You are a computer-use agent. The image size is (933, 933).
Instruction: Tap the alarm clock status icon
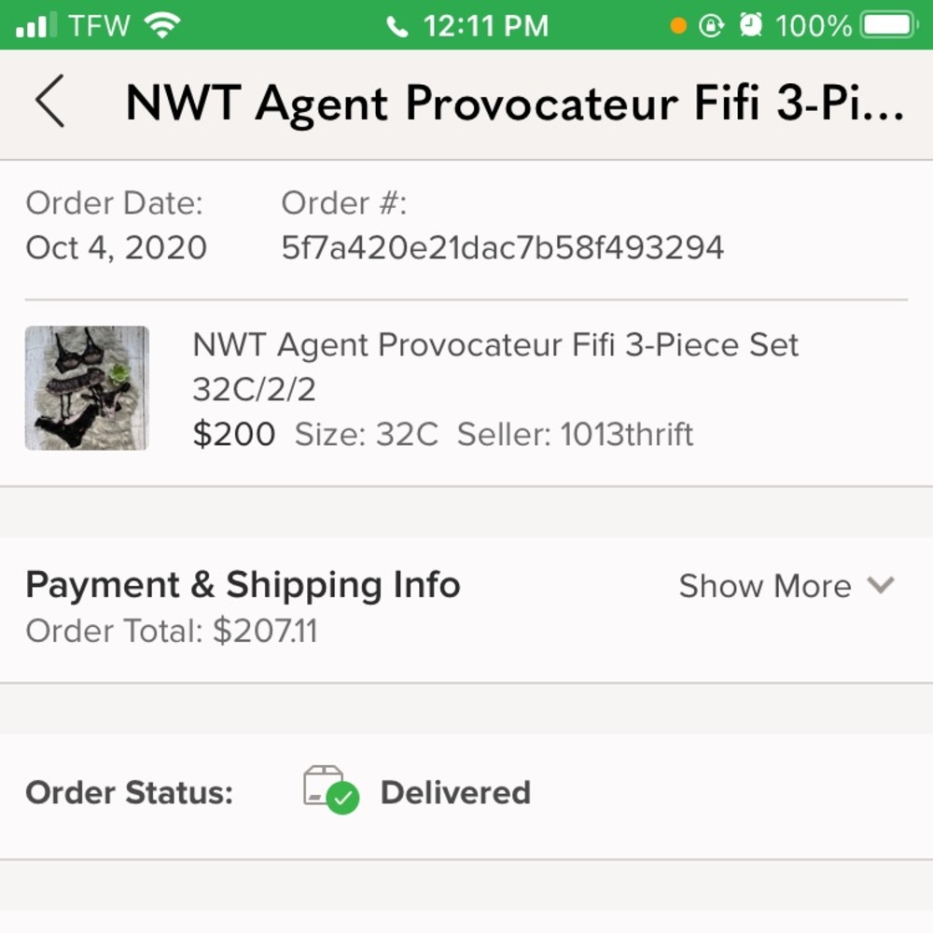(x=750, y=25)
